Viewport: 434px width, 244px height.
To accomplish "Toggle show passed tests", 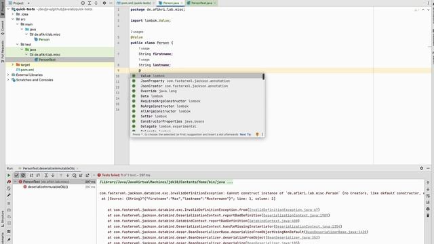I will [16, 176].
